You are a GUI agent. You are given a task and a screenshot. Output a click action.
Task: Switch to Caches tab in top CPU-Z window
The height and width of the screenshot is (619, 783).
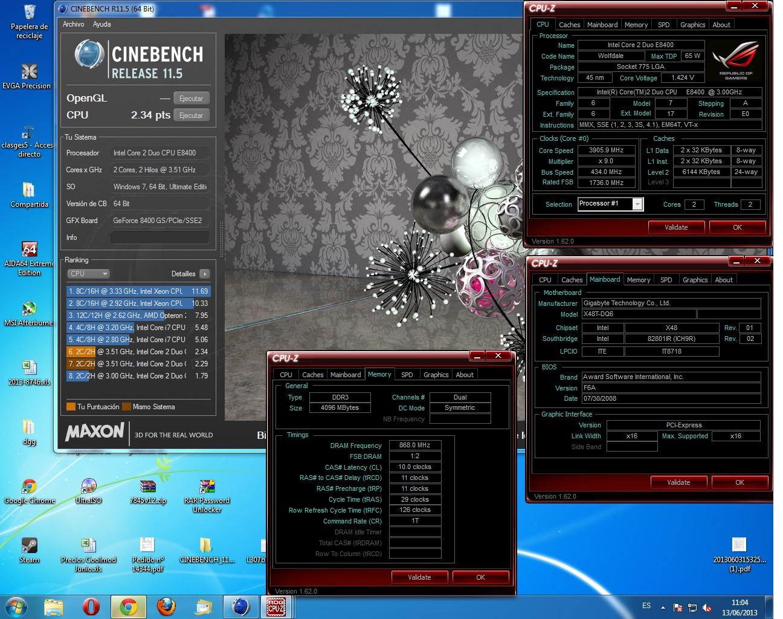coord(569,25)
